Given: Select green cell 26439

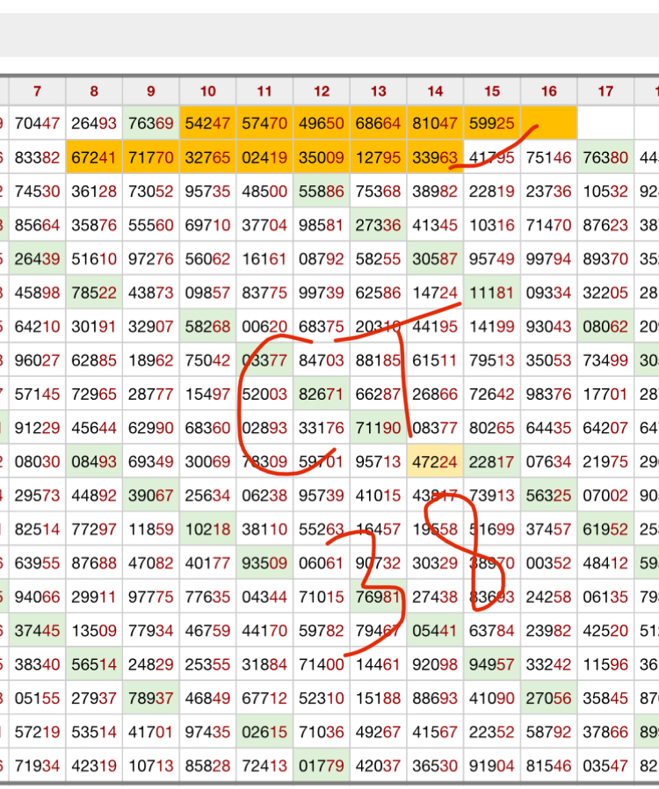Looking at the screenshot, I should coord(37,259).
